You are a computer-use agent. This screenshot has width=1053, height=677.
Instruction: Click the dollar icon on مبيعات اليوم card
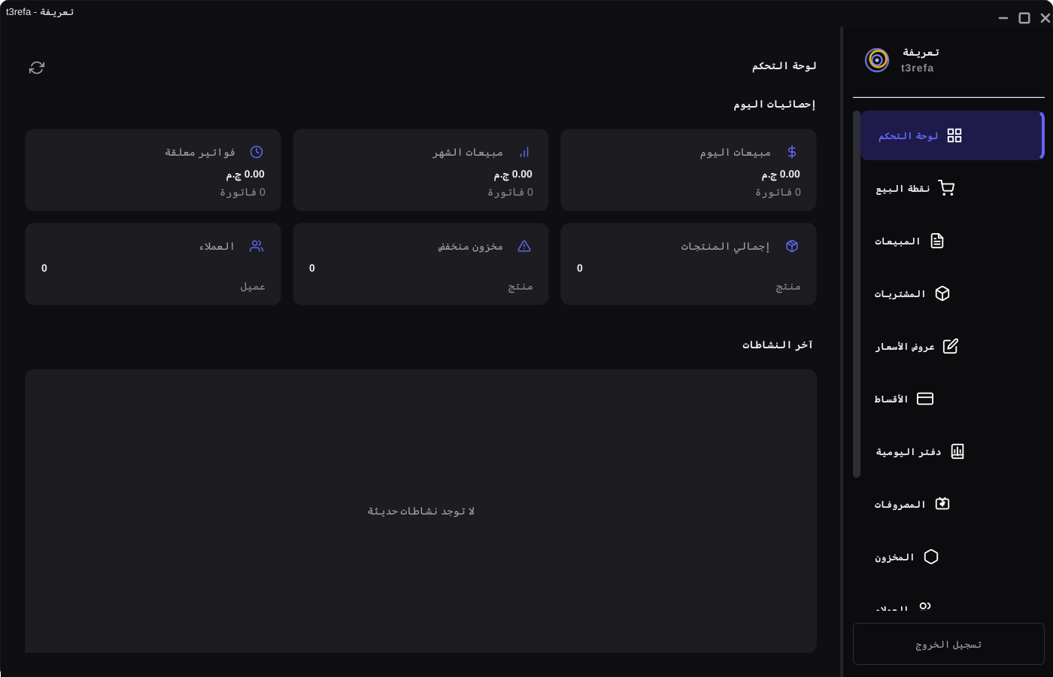tap(791, 151)
